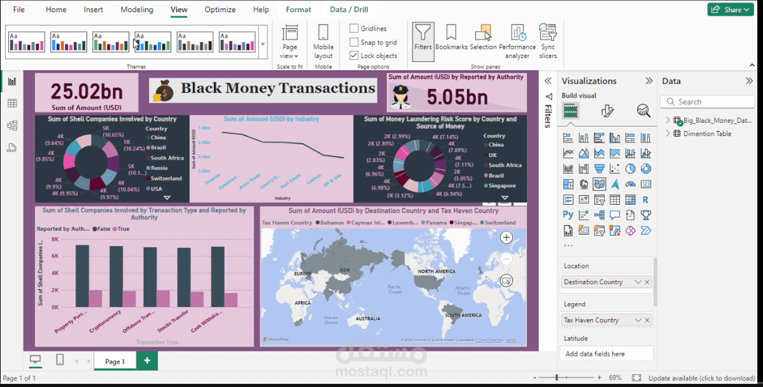This screenshot has width=763, height=387.
Task: Select the Python visual
Action: 568,215
